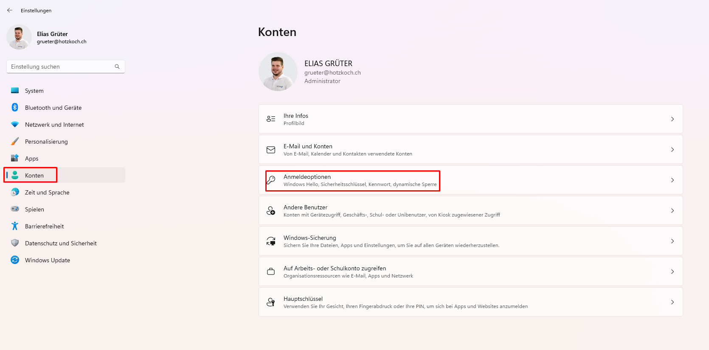Click the Windows Update icon
The height and width of the screenshot is (350, 709).
pyautogui.click(x=15, y=260)
